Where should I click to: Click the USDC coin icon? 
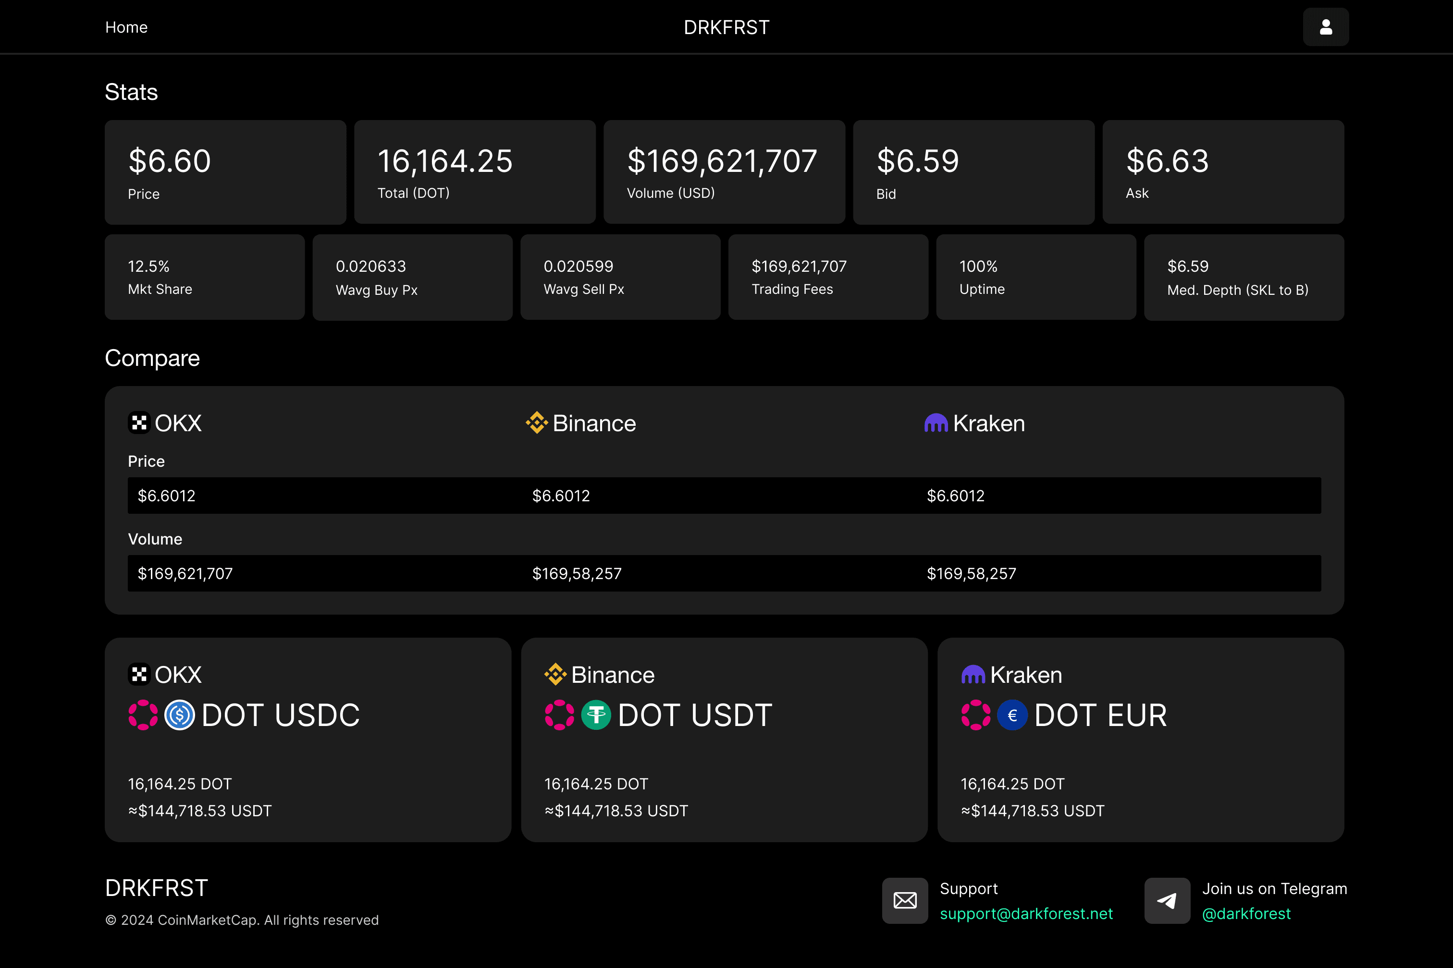180,715
